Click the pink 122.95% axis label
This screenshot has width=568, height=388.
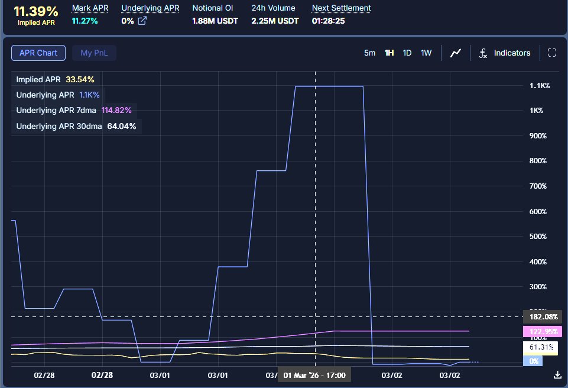tap(542, 331)
